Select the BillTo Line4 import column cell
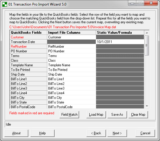This screenshot has width=160, height=141. [x=72, y=93]
